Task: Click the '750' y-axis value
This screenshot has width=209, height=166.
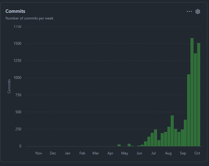Action: [18, 95]
